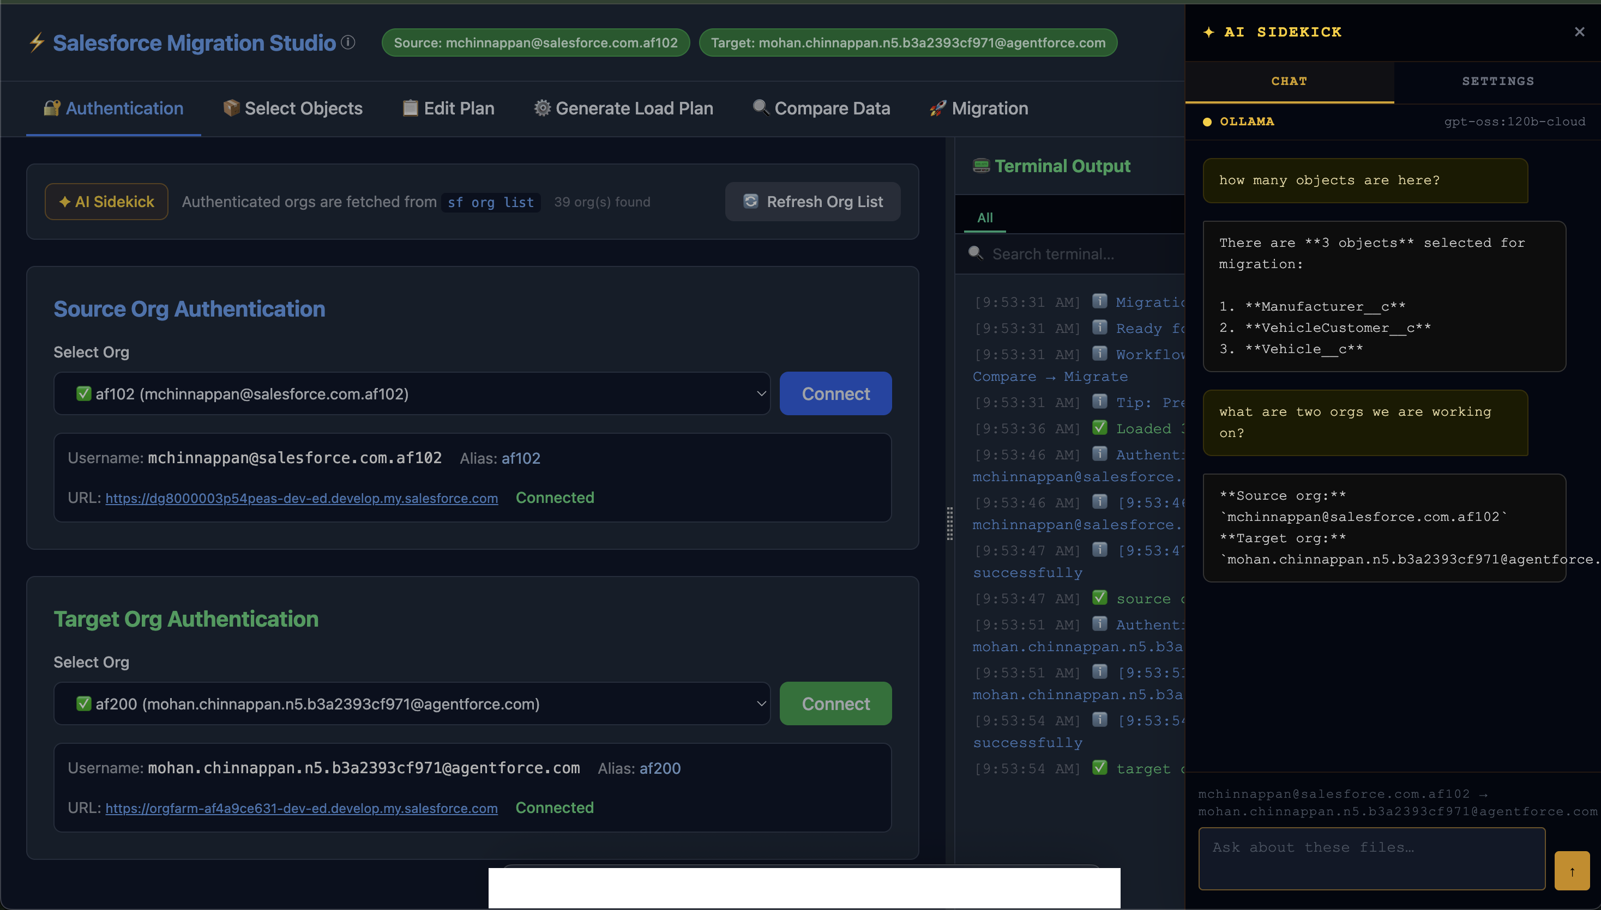1601x910 pixels.
Task: Click the Generate Load Plan gear icon
Action: pyautogui.click(x=542, y=107)
